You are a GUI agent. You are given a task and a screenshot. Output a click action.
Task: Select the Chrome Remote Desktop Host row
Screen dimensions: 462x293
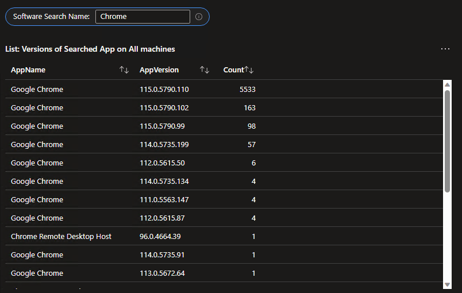pyautogui.click(x=61, y=237)
